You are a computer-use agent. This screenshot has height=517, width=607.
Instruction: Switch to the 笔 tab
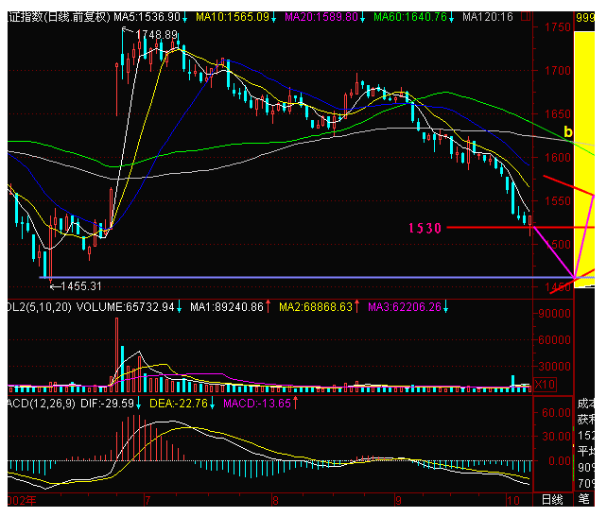pos(583,499)
